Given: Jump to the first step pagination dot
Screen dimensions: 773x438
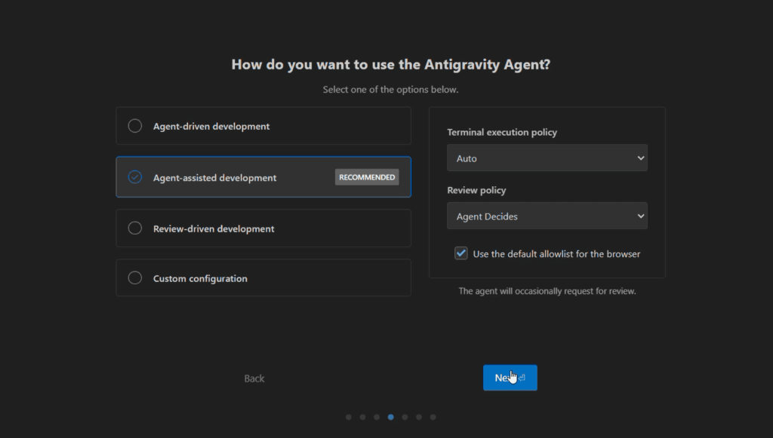Looking at the screenshot, I should tap(348, 417).
